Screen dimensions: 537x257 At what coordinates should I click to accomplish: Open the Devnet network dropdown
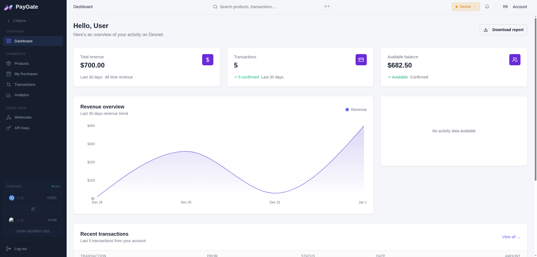tap(465, 6)
